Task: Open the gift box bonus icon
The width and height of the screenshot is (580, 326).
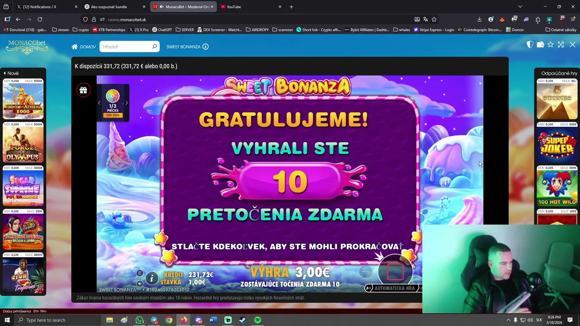Action: [x=83, y=90]
